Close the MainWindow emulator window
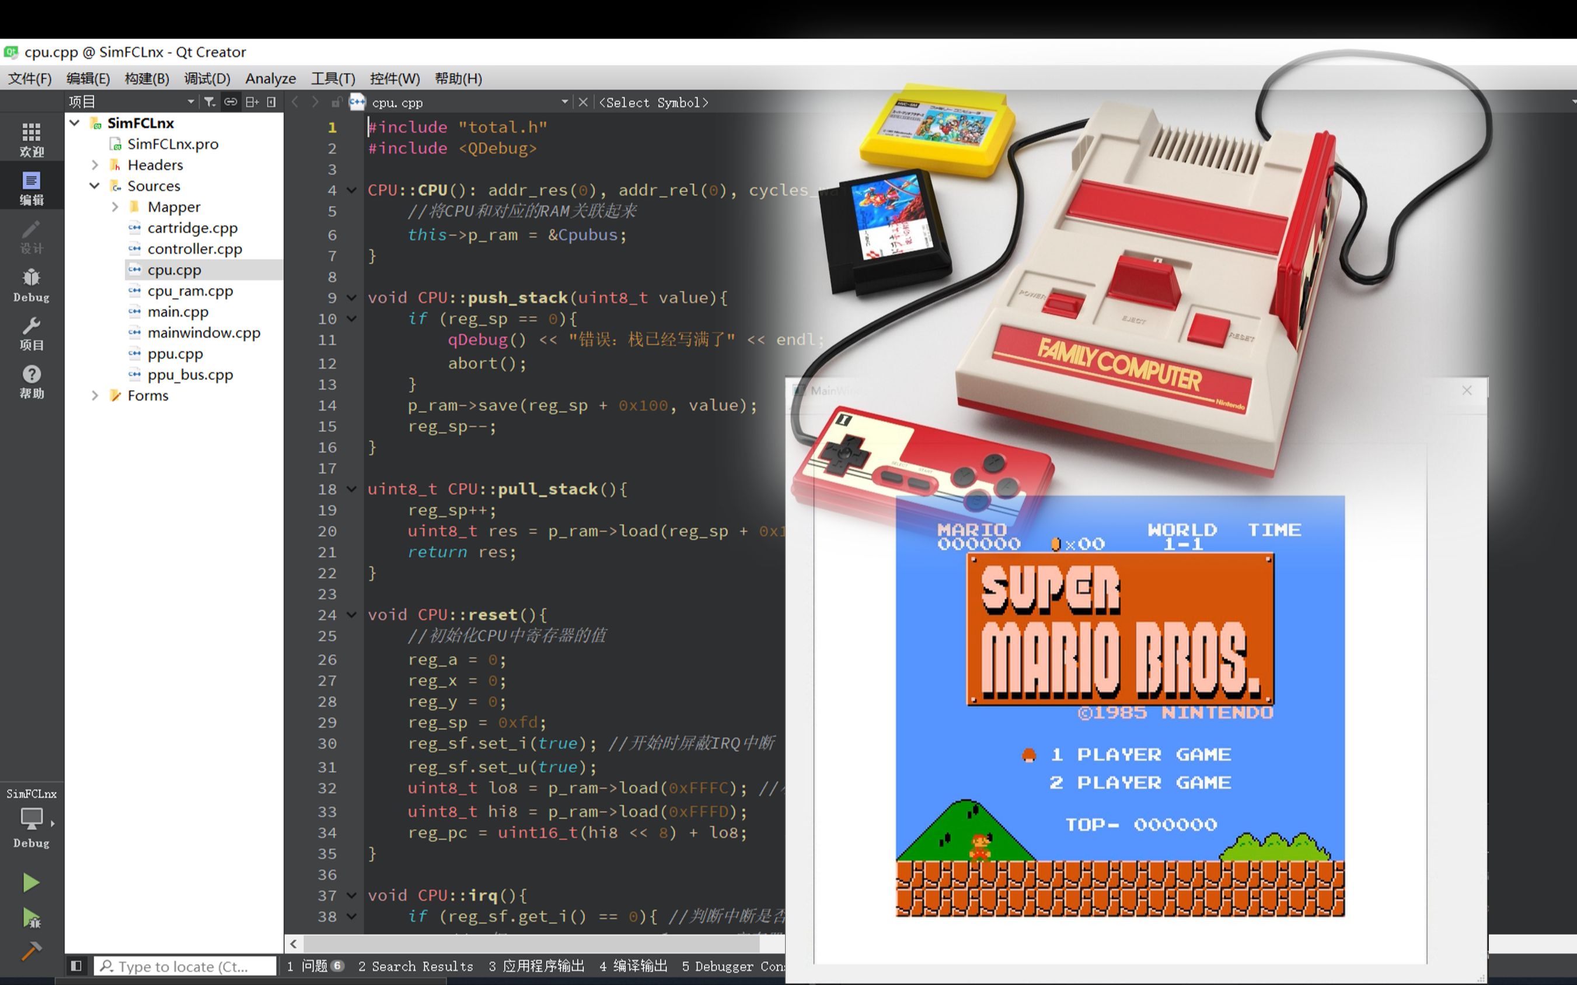This screenshot has width=1577, height=985. (x=1467, y=390)
